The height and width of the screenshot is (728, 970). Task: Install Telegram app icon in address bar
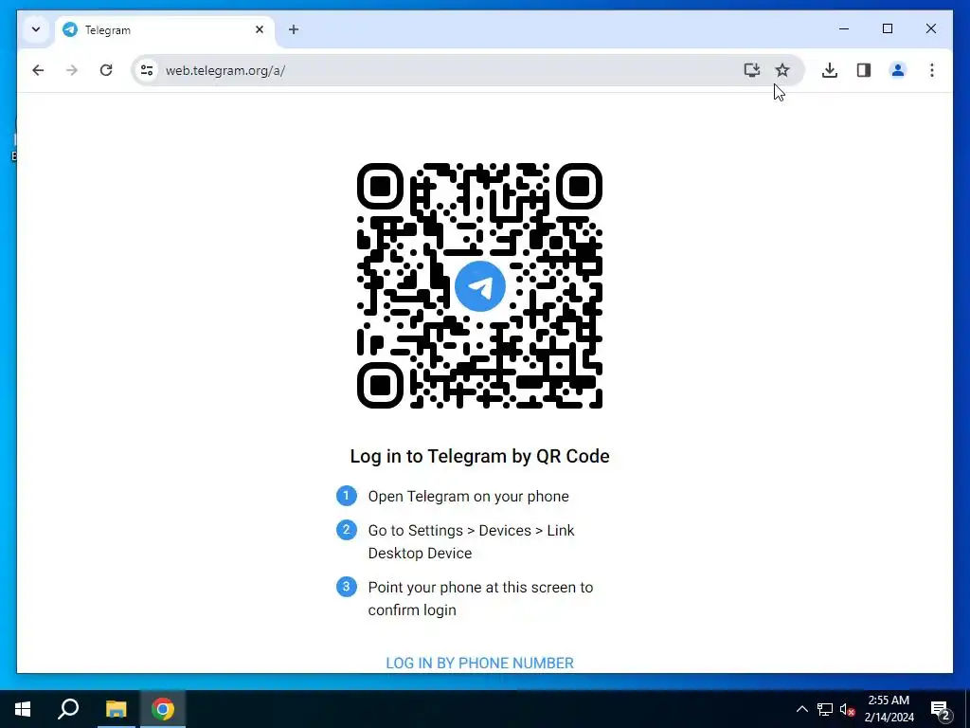pos(751,70)
